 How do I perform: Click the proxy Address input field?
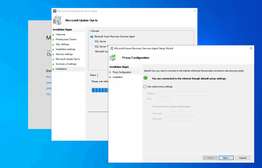pos(182,94)
